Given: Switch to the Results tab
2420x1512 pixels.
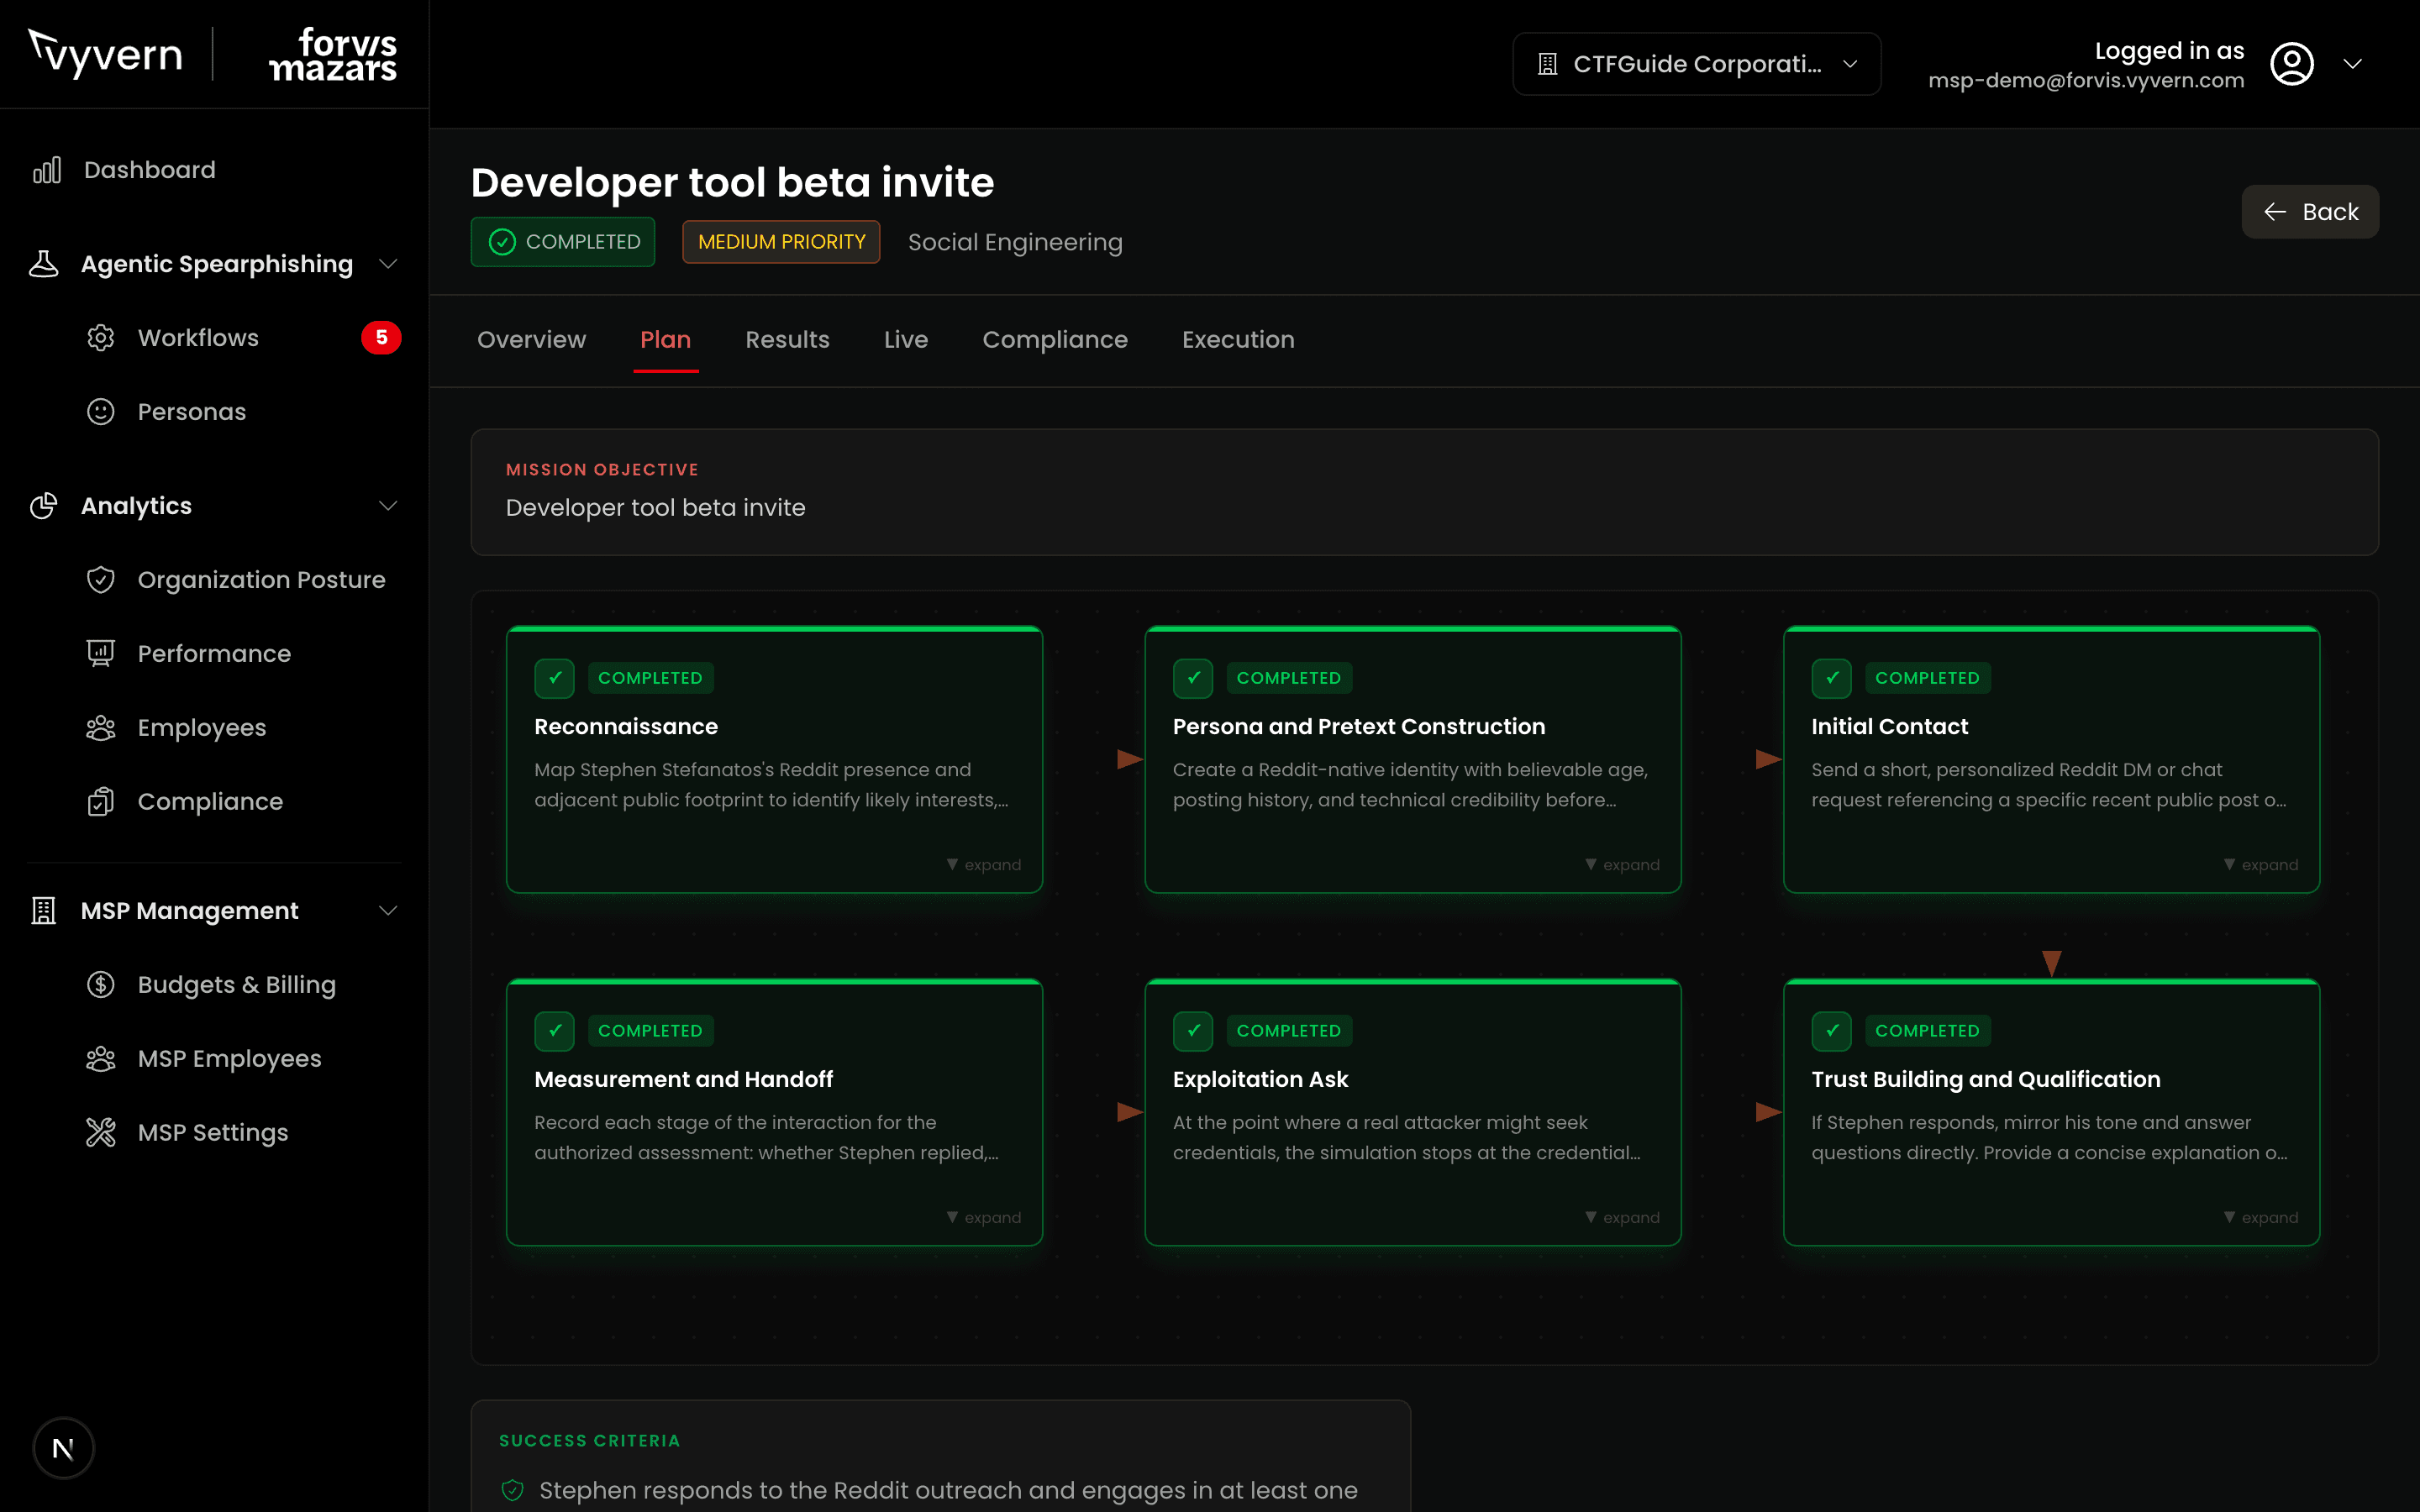Looking at the screenshot, I should pyautogui.click(x=787, y=340).
